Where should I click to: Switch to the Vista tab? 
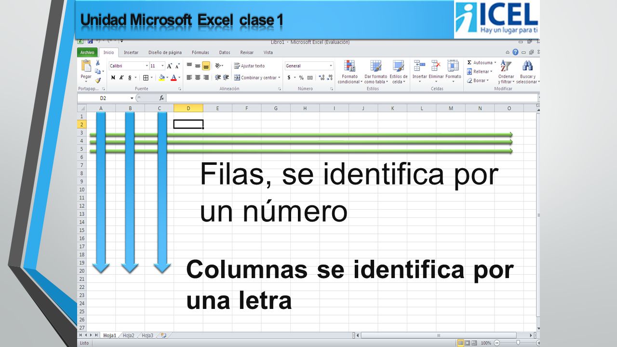(268, 53)
